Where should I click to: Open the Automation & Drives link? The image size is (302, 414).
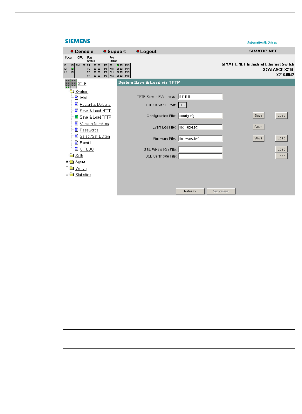tap(262, 42)
